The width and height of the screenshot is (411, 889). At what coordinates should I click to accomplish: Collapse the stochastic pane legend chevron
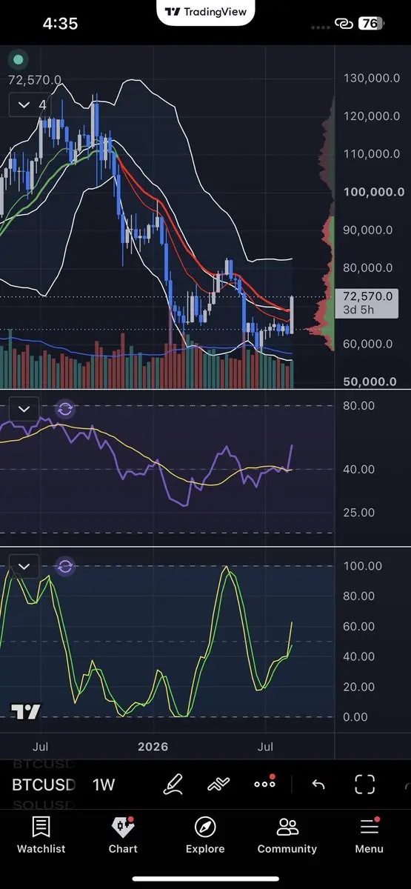coord(24,567)
